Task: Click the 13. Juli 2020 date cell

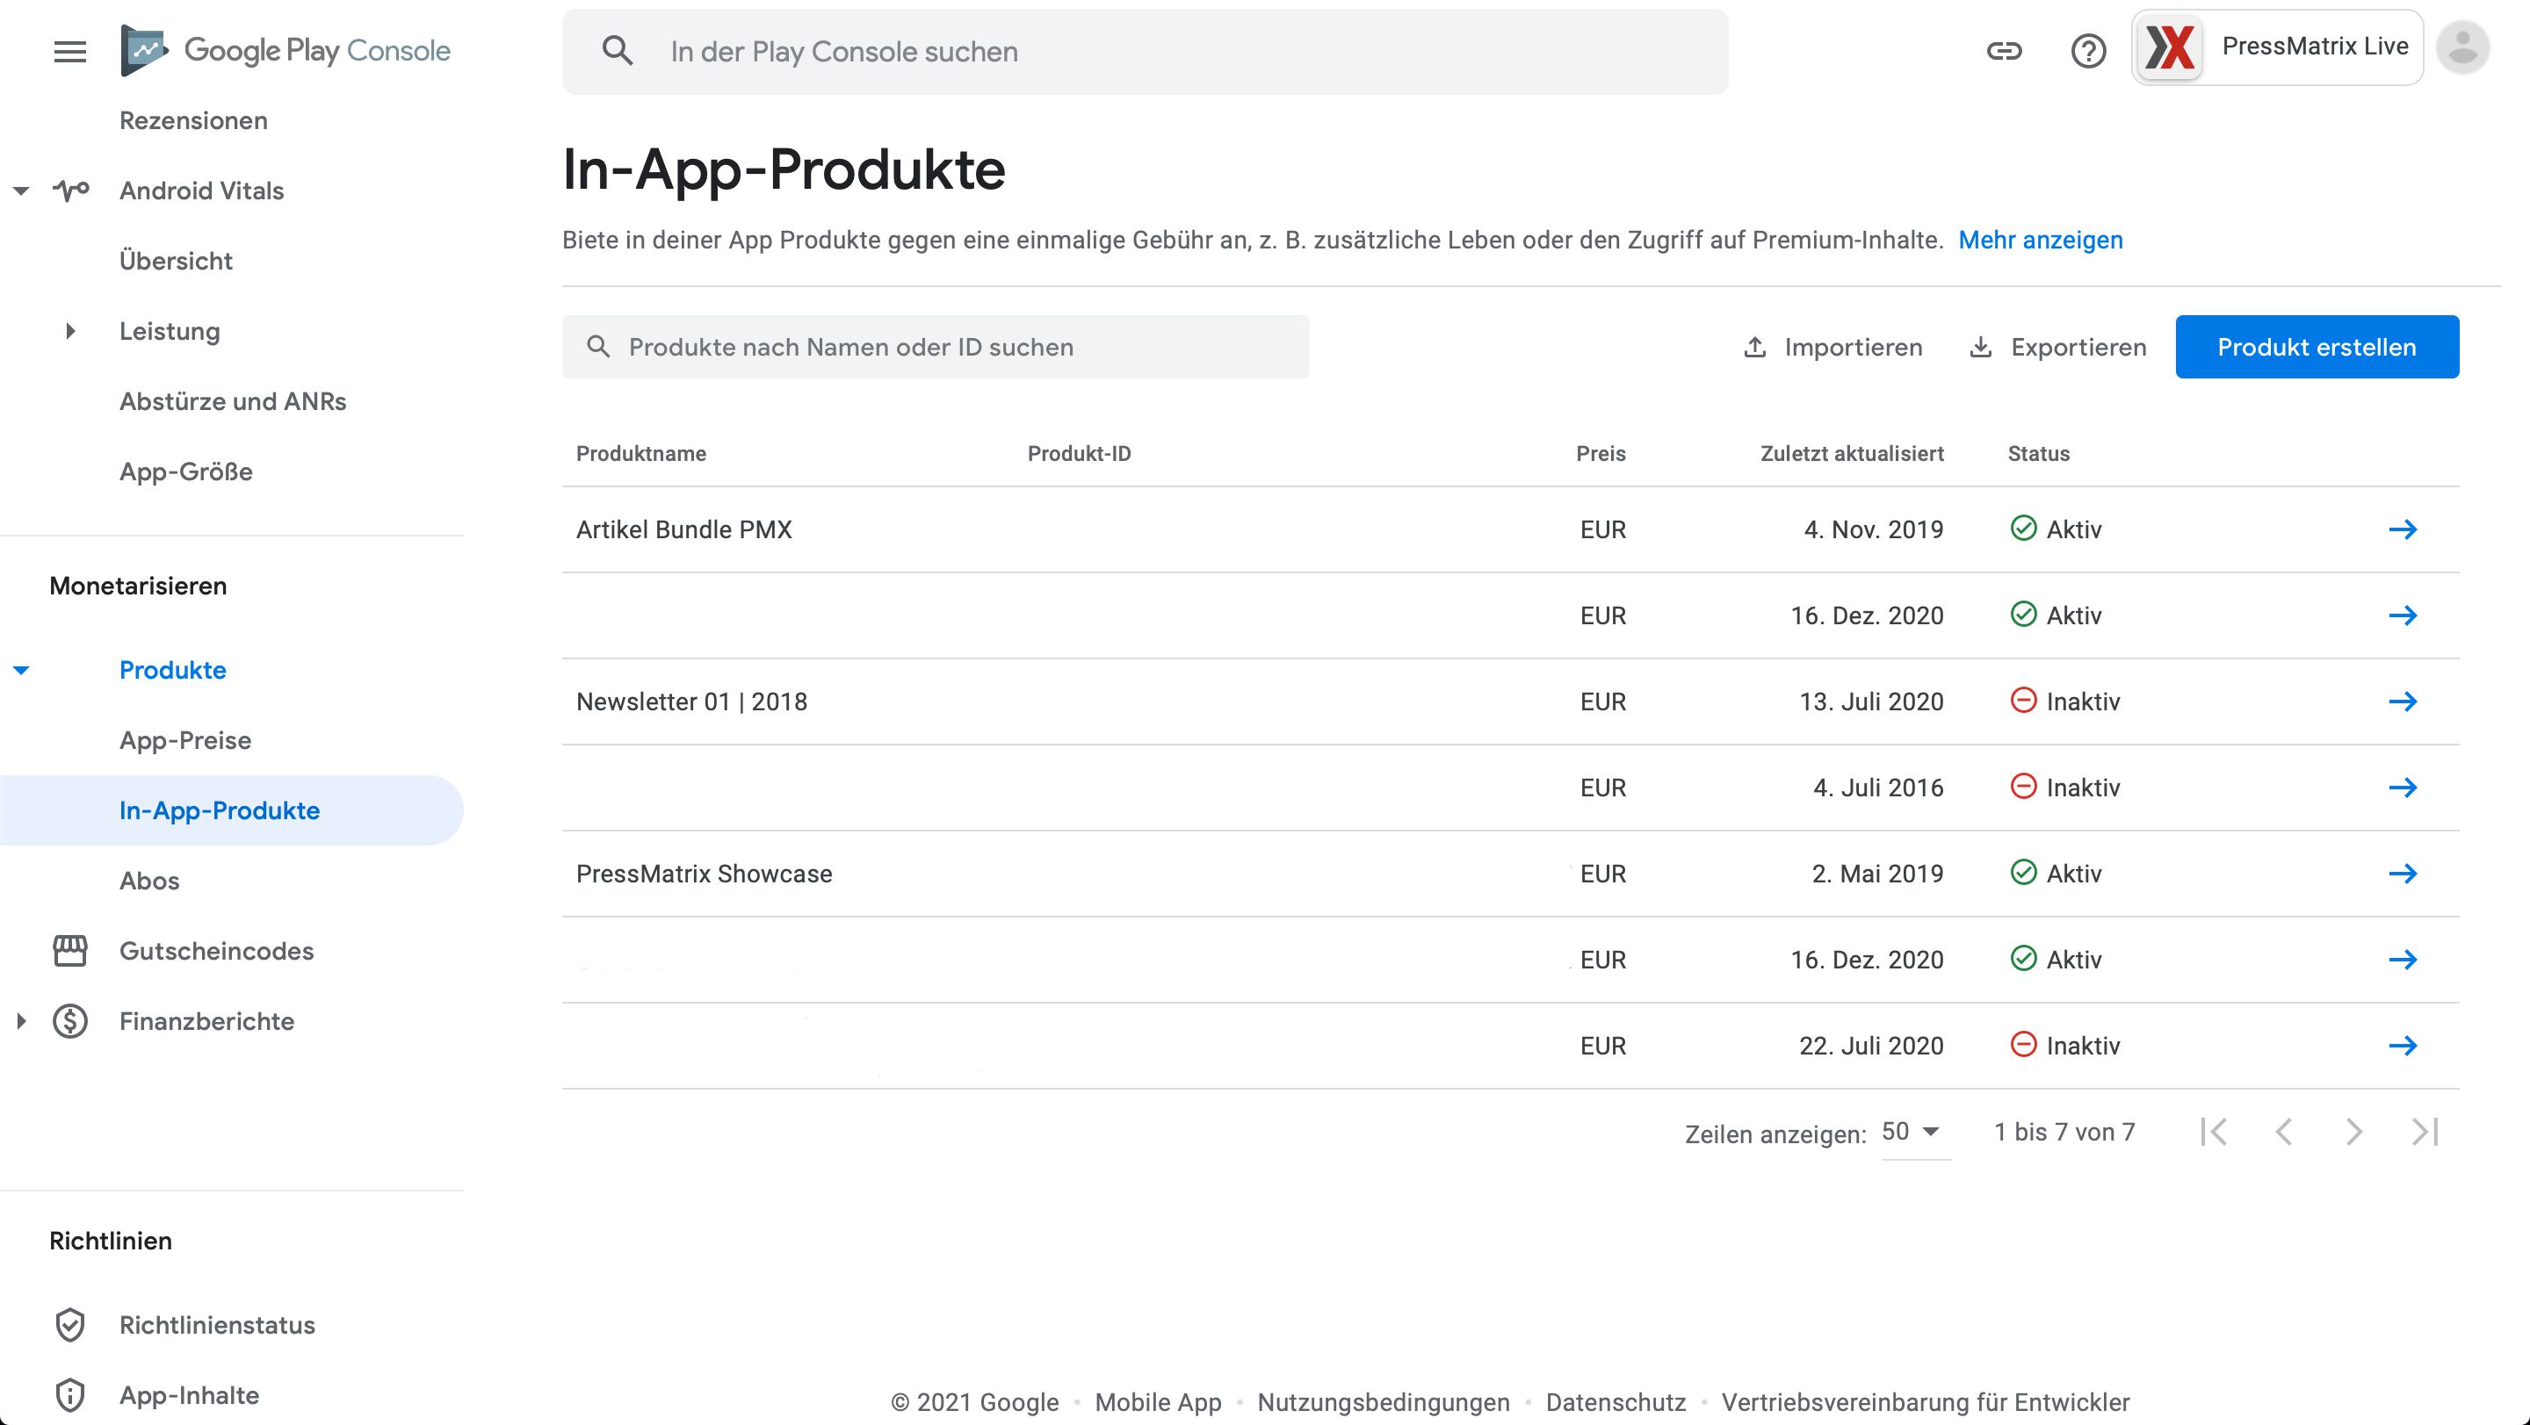Action: (x=1870, y=702)
